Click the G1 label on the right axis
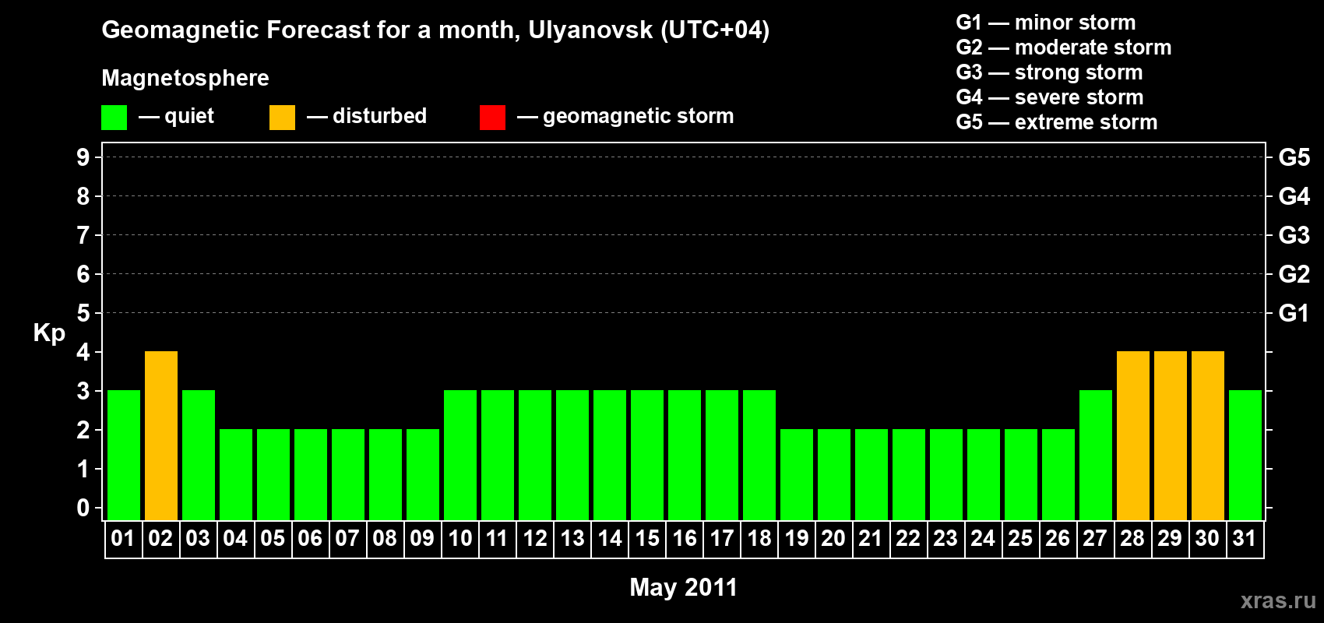 point(1294,313)
